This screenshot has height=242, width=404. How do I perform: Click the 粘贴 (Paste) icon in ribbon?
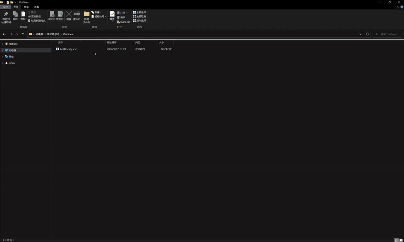tap(23, 15)
